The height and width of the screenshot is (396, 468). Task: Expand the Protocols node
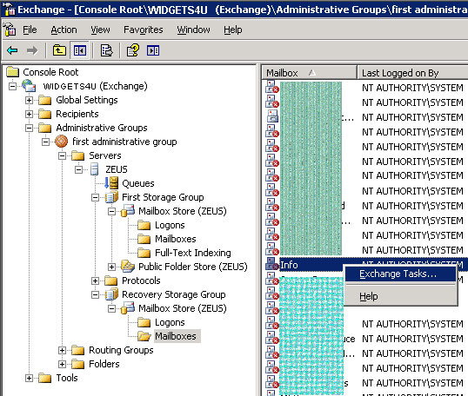95,280
